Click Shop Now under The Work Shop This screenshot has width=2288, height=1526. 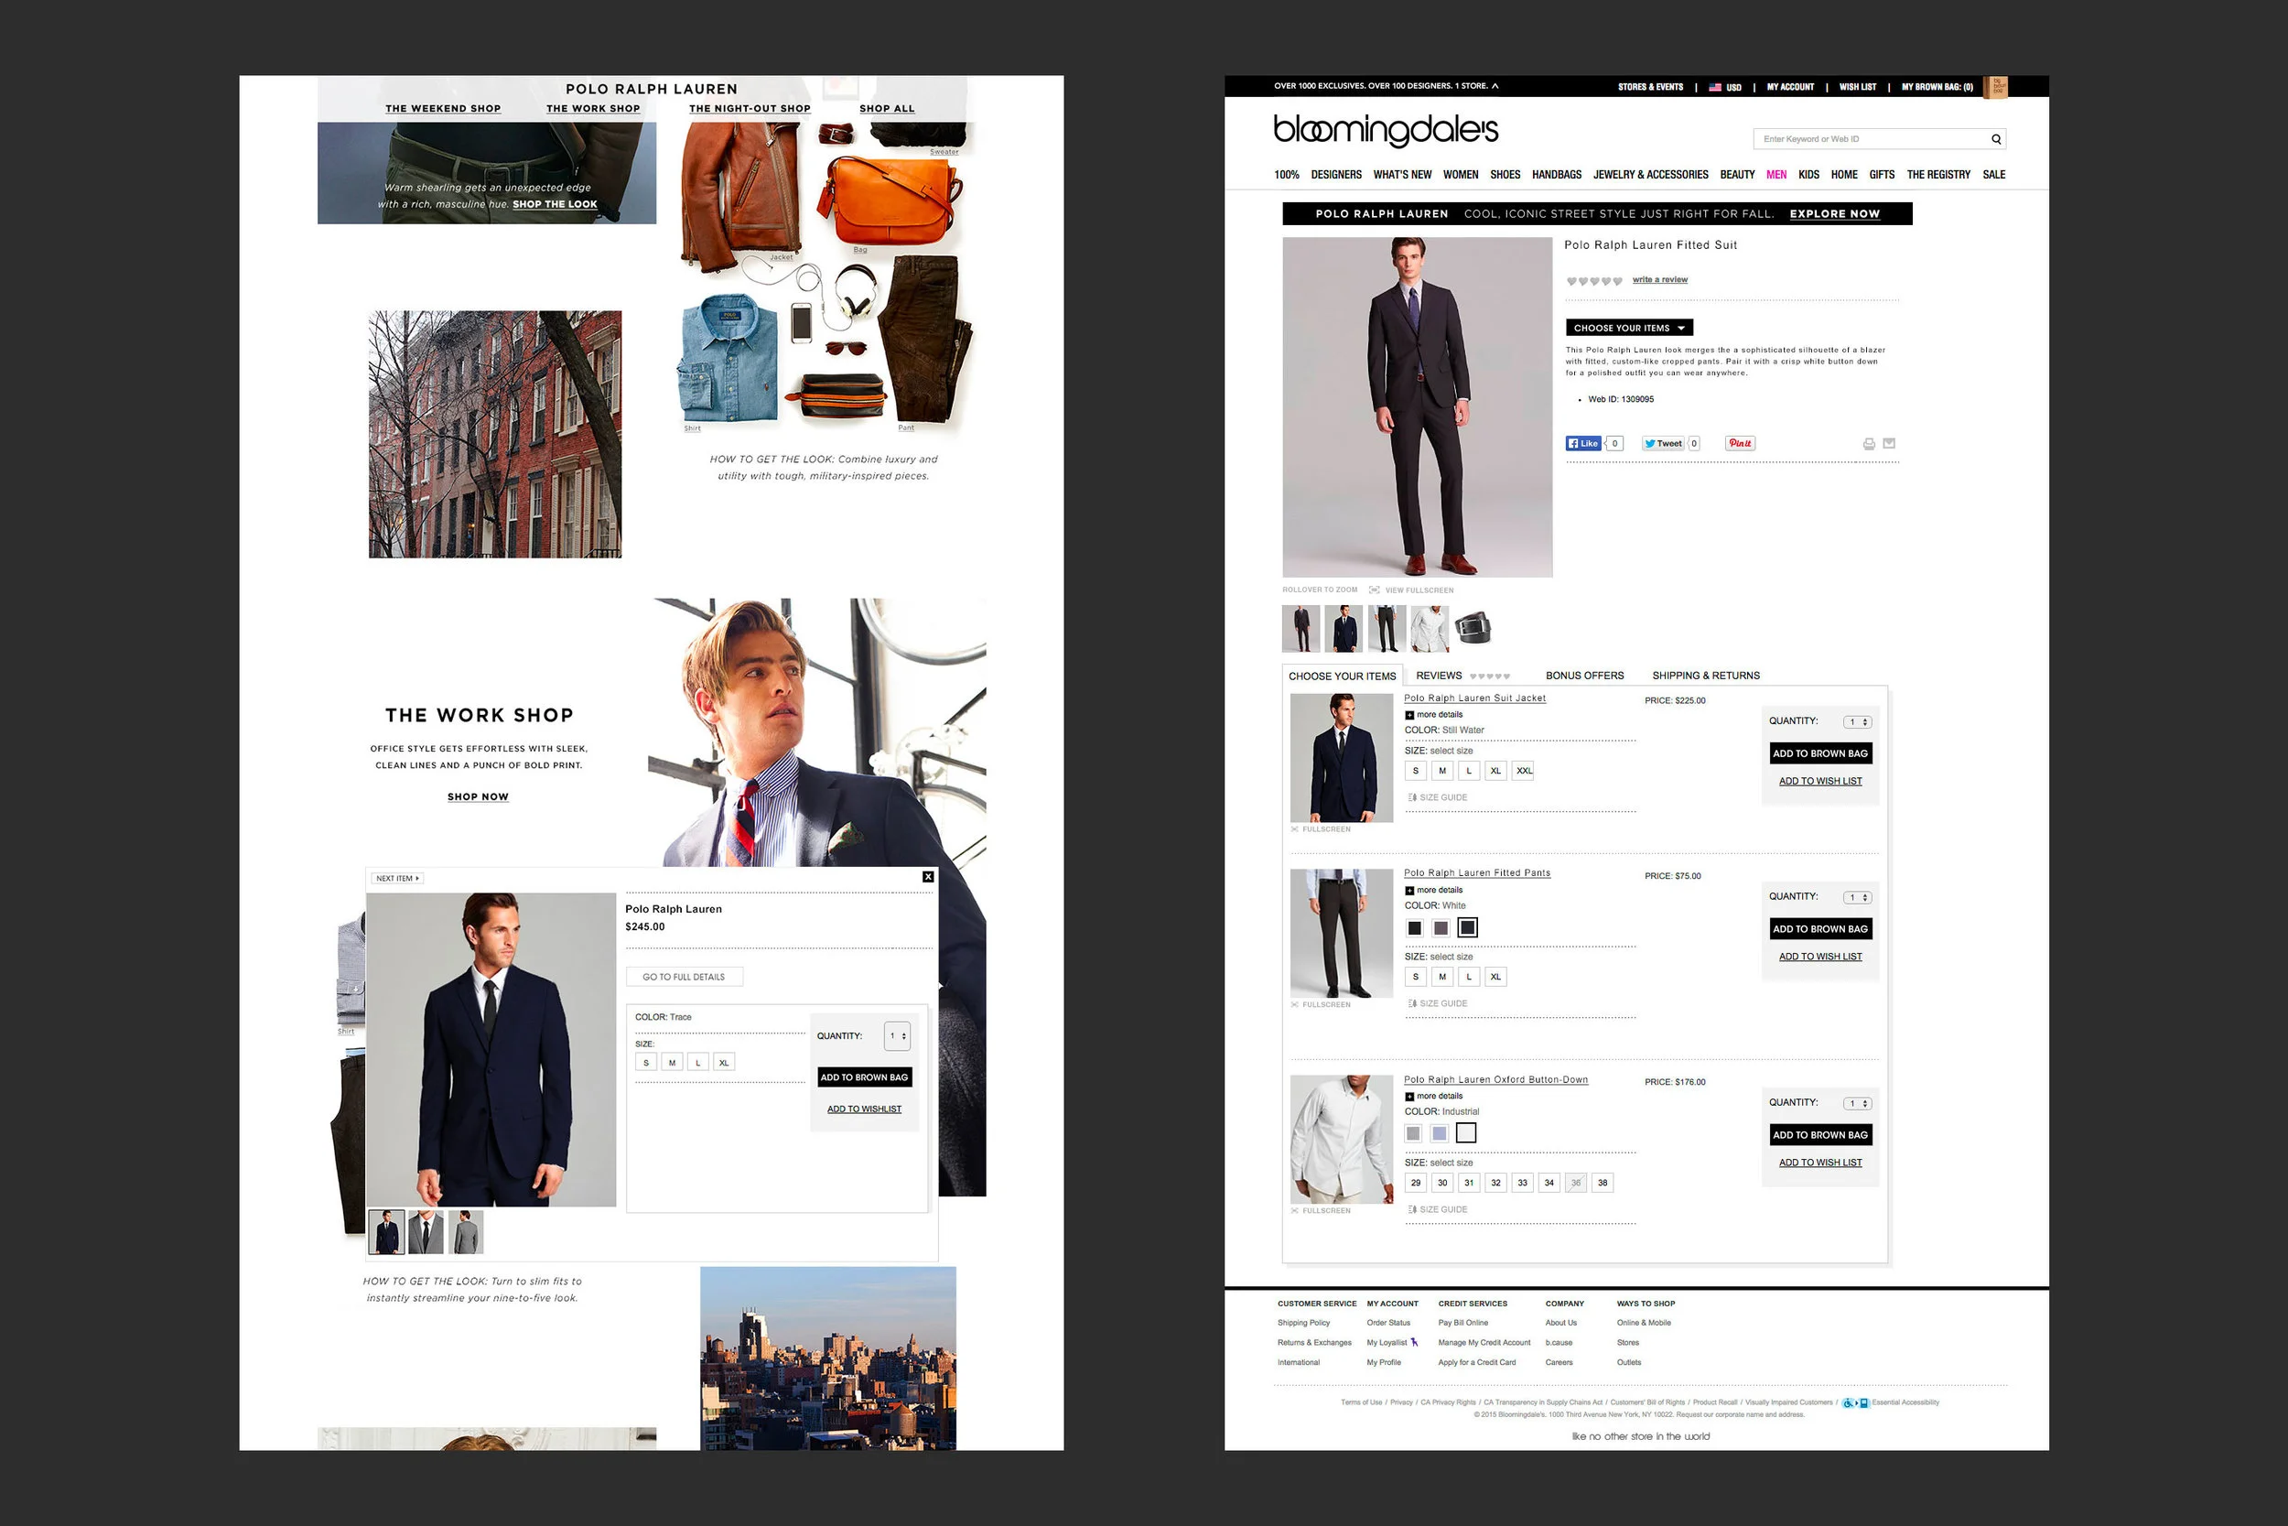(x=478, y=797)
